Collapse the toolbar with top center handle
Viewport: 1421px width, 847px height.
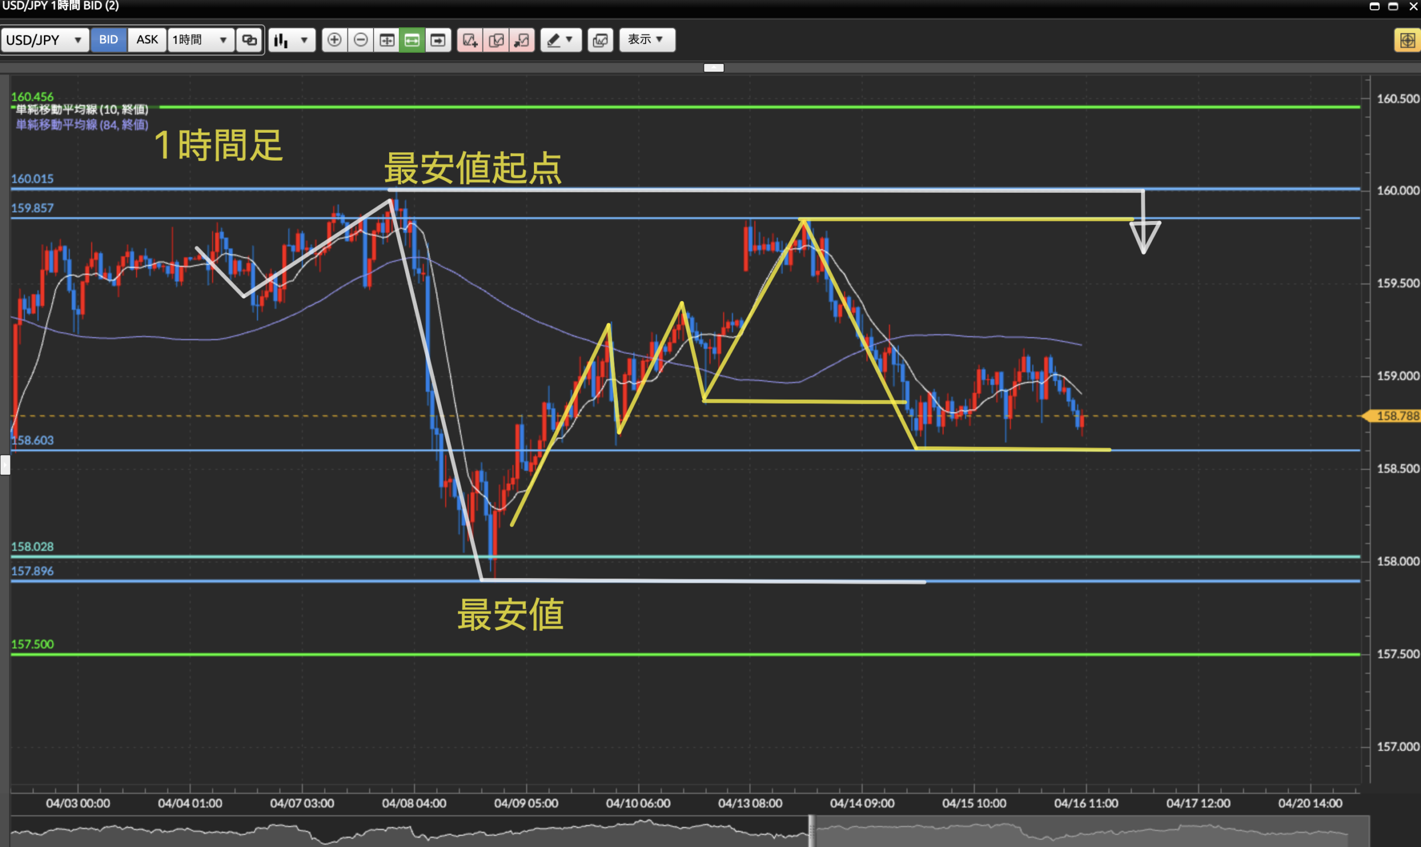(713, 68)
